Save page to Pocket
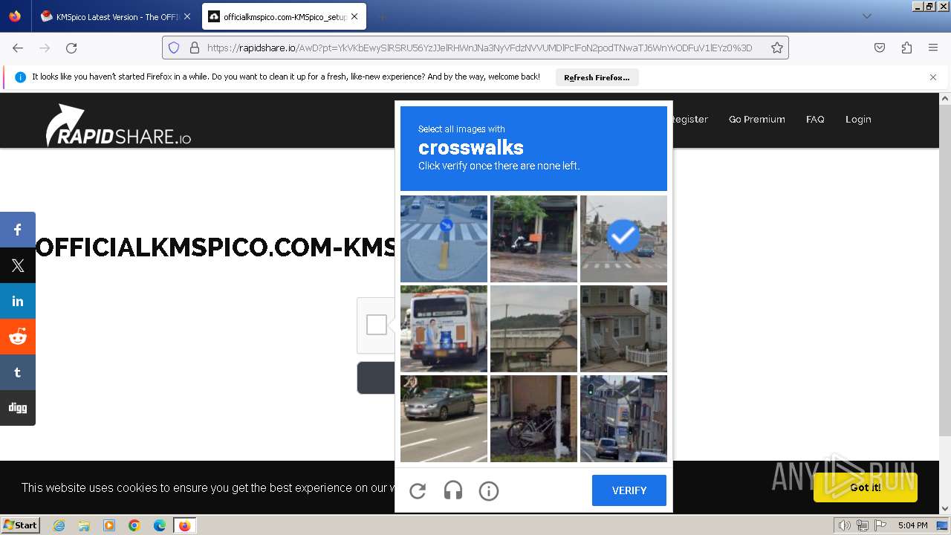 pos(880,48)
